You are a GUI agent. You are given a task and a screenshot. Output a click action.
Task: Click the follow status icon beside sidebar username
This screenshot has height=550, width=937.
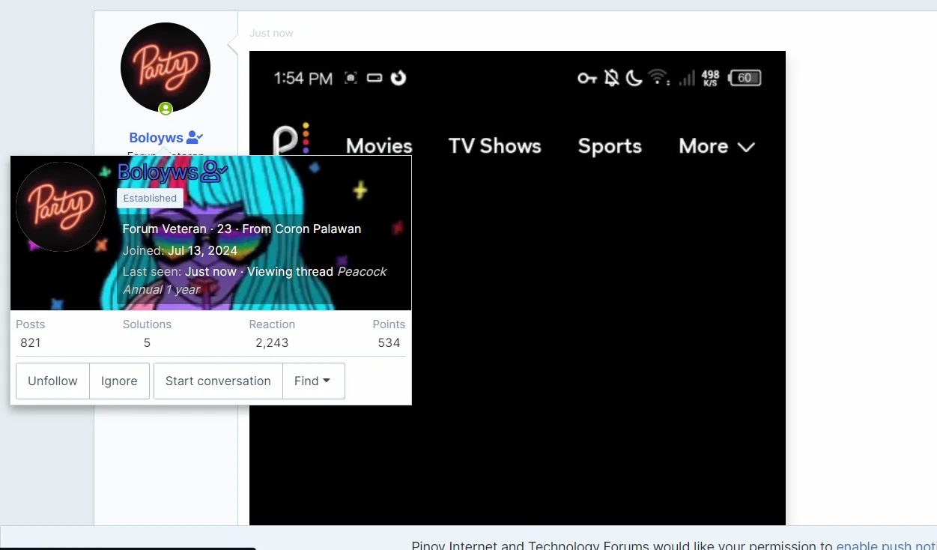point(195,137)
